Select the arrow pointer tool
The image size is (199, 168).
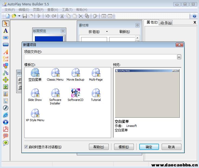[x=5, y=24]
